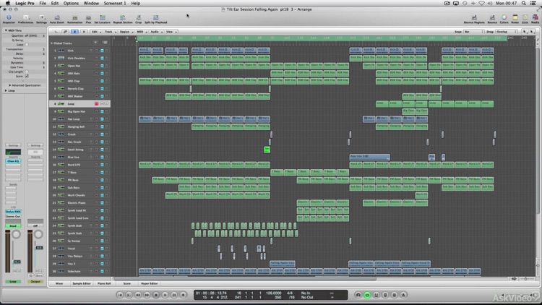Open the Lists panel icon

click(525, 19)
